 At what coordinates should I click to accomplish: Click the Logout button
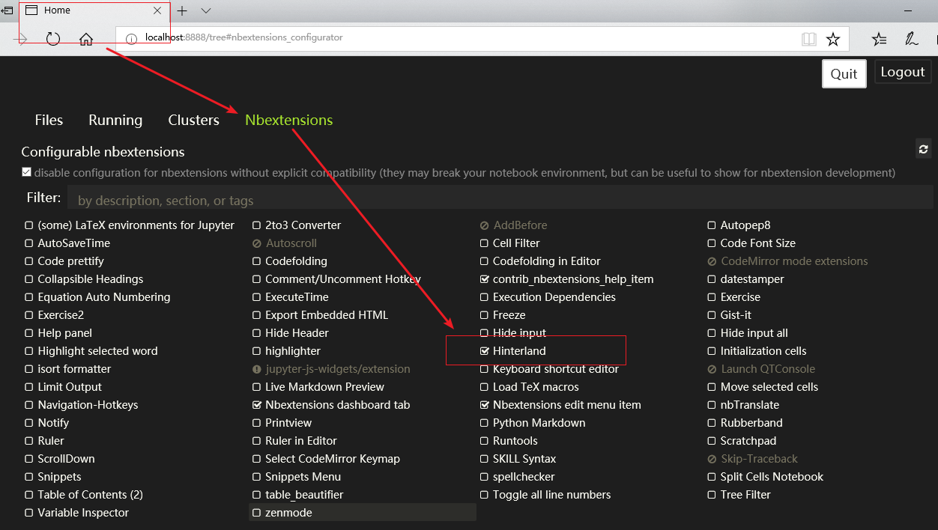click(903, 72)
